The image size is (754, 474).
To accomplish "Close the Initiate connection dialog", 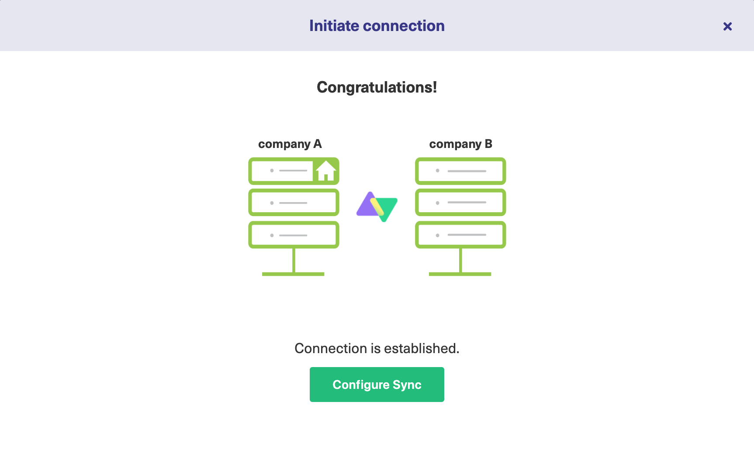I will coord(727,26).
